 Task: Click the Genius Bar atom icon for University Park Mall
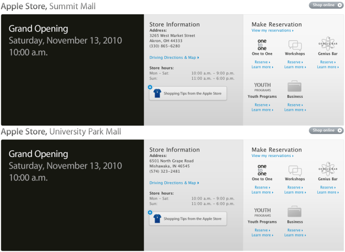pos(327,169)
